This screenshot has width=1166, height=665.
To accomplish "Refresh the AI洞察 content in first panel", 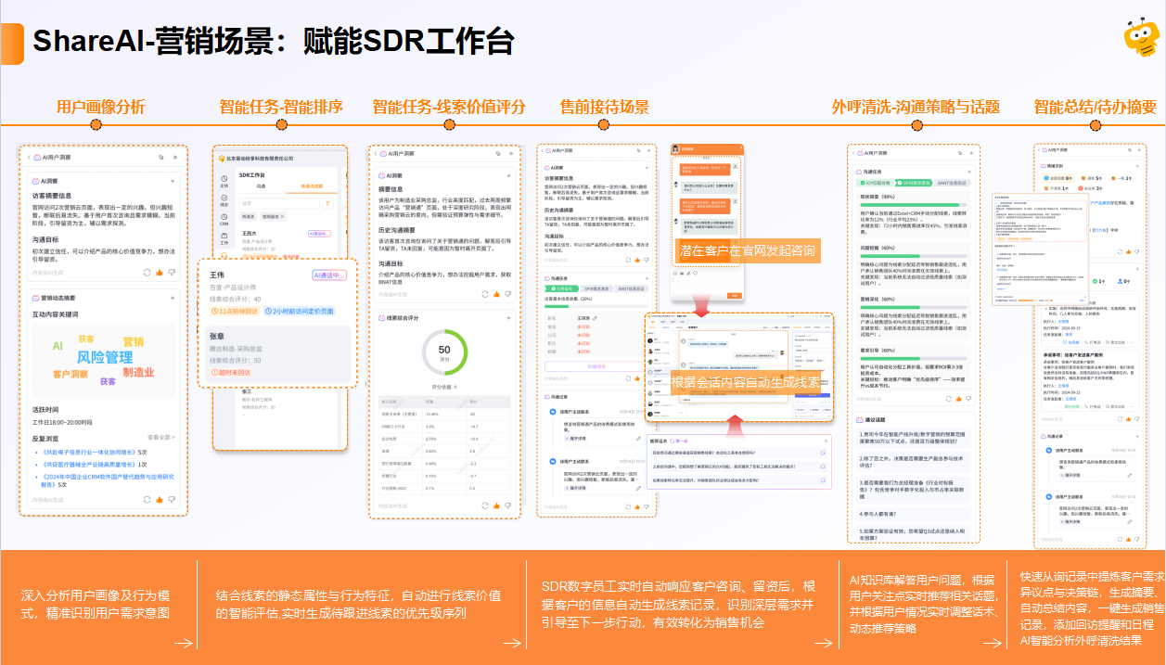I will 146,272.
